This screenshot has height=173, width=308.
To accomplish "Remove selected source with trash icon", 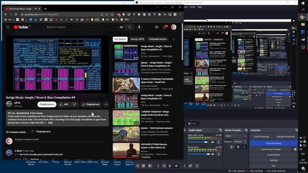I will tap(170, 166).
